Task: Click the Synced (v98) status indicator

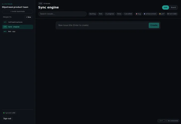Action: click(9, 113)
